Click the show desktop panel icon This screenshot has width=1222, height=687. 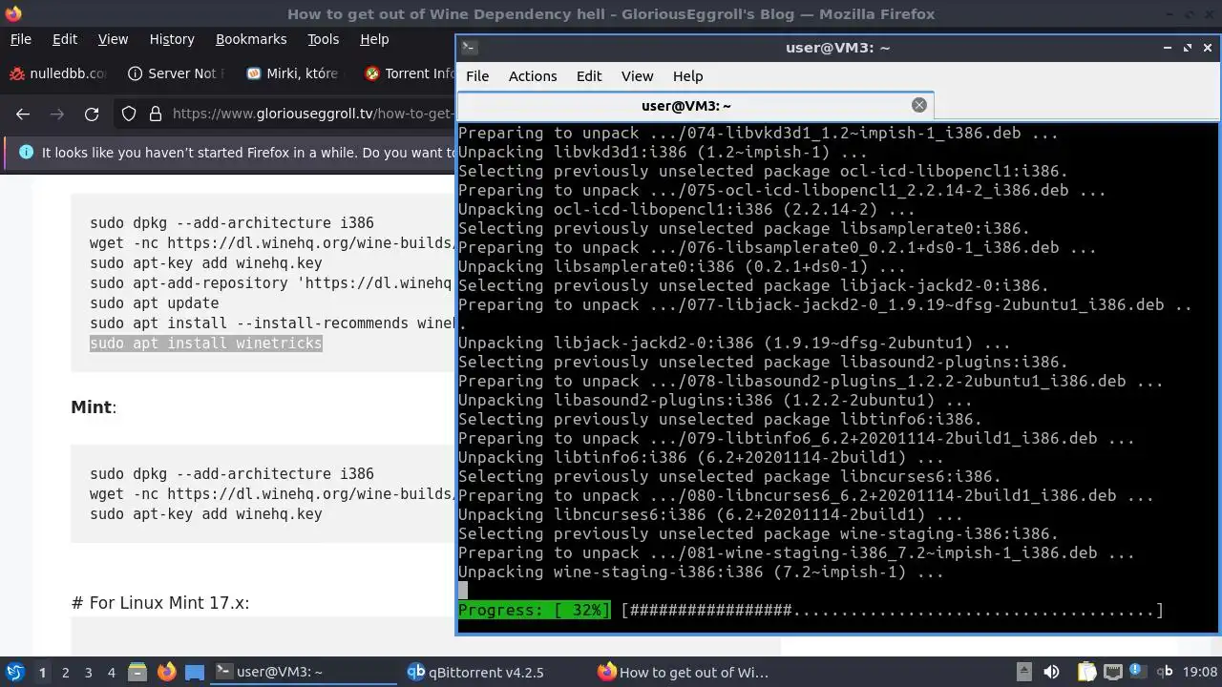point(195,673)
